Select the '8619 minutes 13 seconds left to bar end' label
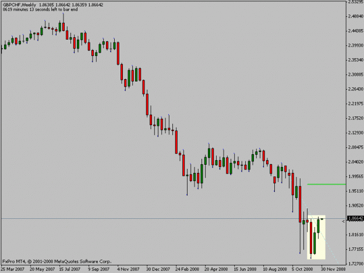 (x=40, y=9)
